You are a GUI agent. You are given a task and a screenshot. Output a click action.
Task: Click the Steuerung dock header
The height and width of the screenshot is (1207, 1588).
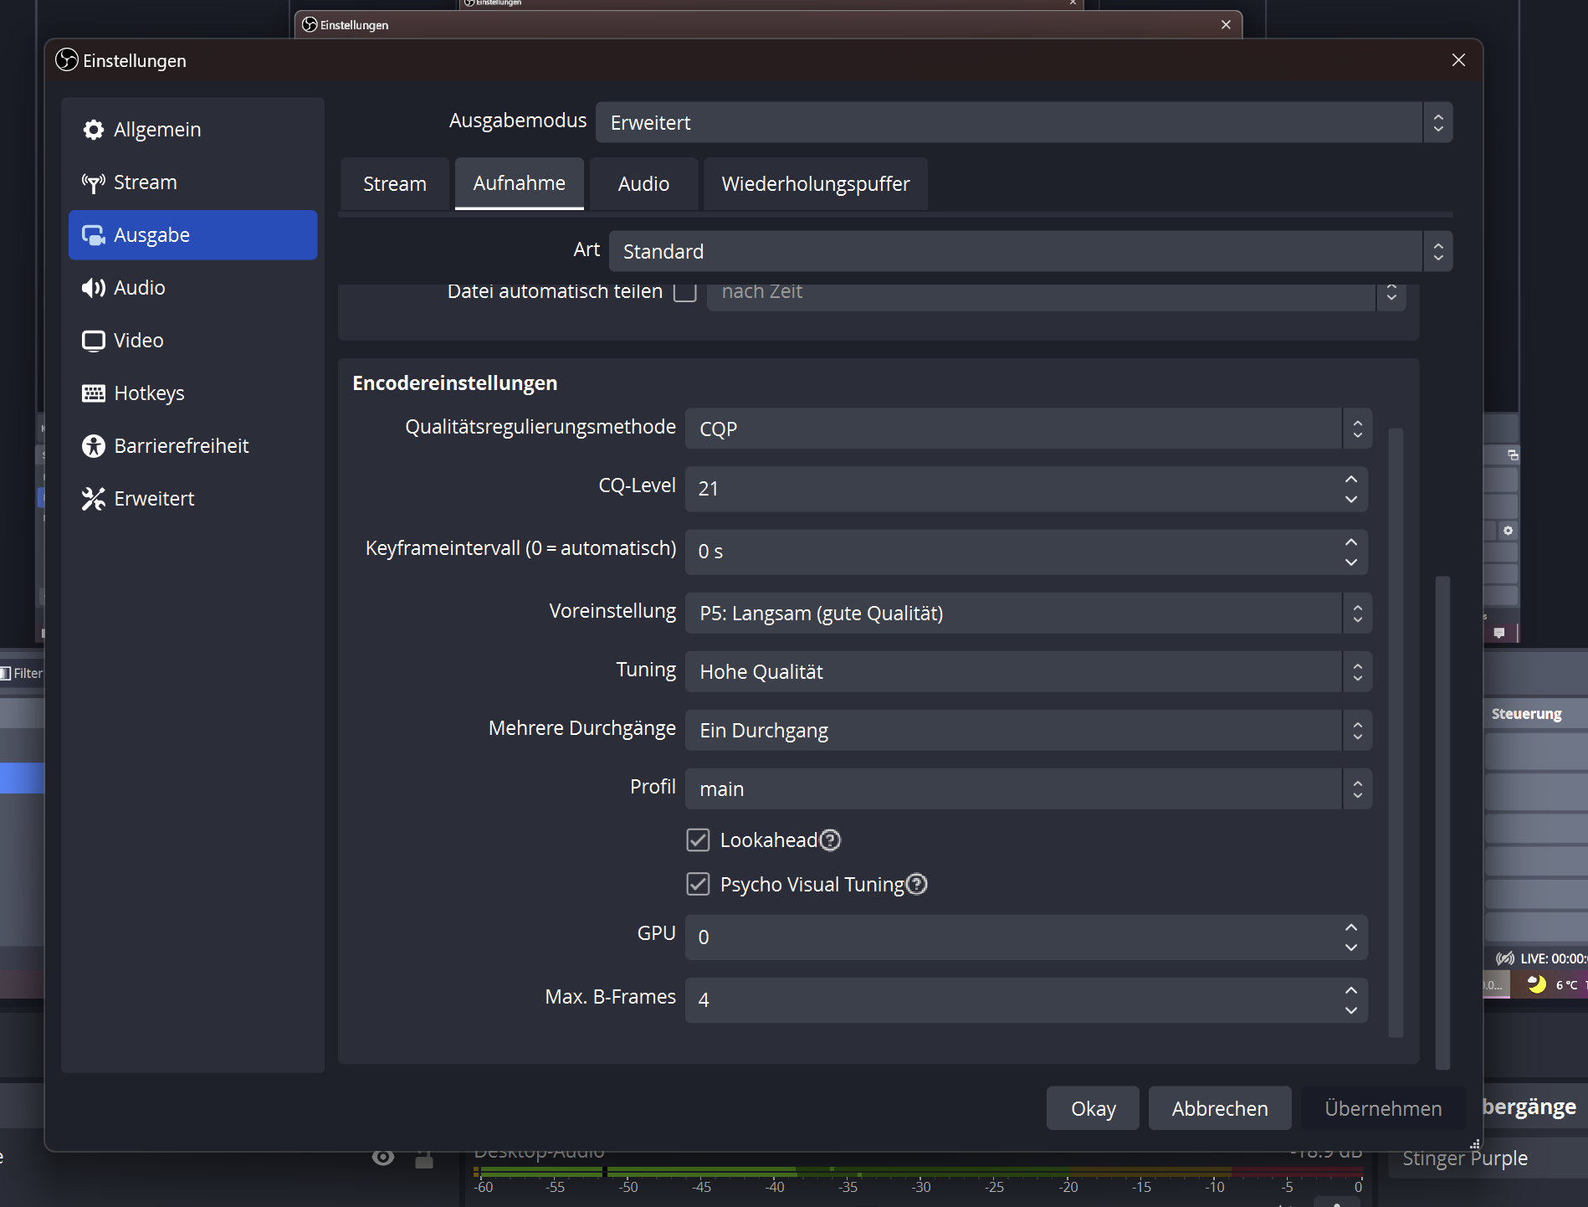[1527, 714]
